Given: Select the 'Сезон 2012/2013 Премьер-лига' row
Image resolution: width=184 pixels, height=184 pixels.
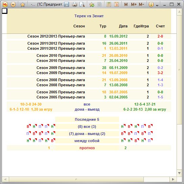Looking at the screenshot, I should point(89,36).
